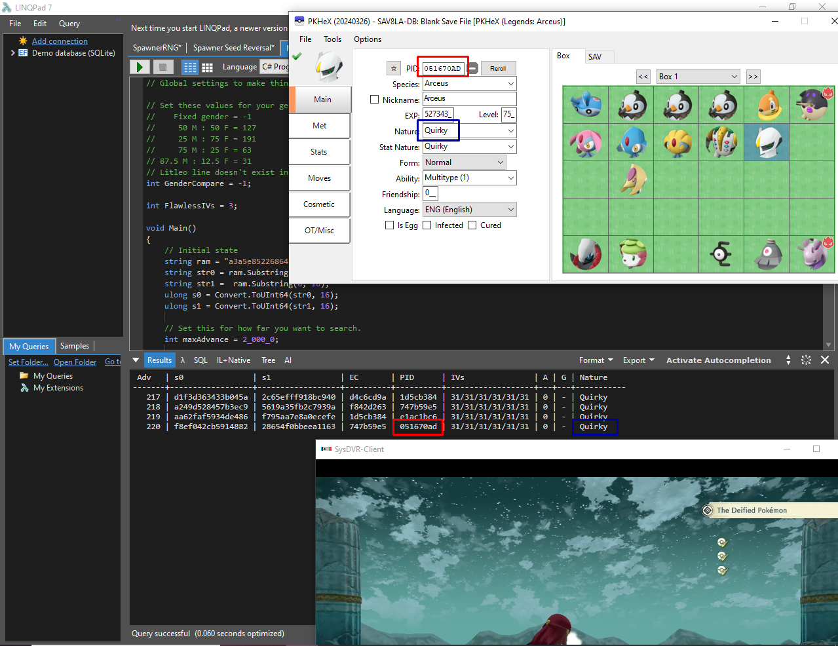Select the Buizel slot in the box
This screenshot has height=646, width=838.
click(767, 105)
